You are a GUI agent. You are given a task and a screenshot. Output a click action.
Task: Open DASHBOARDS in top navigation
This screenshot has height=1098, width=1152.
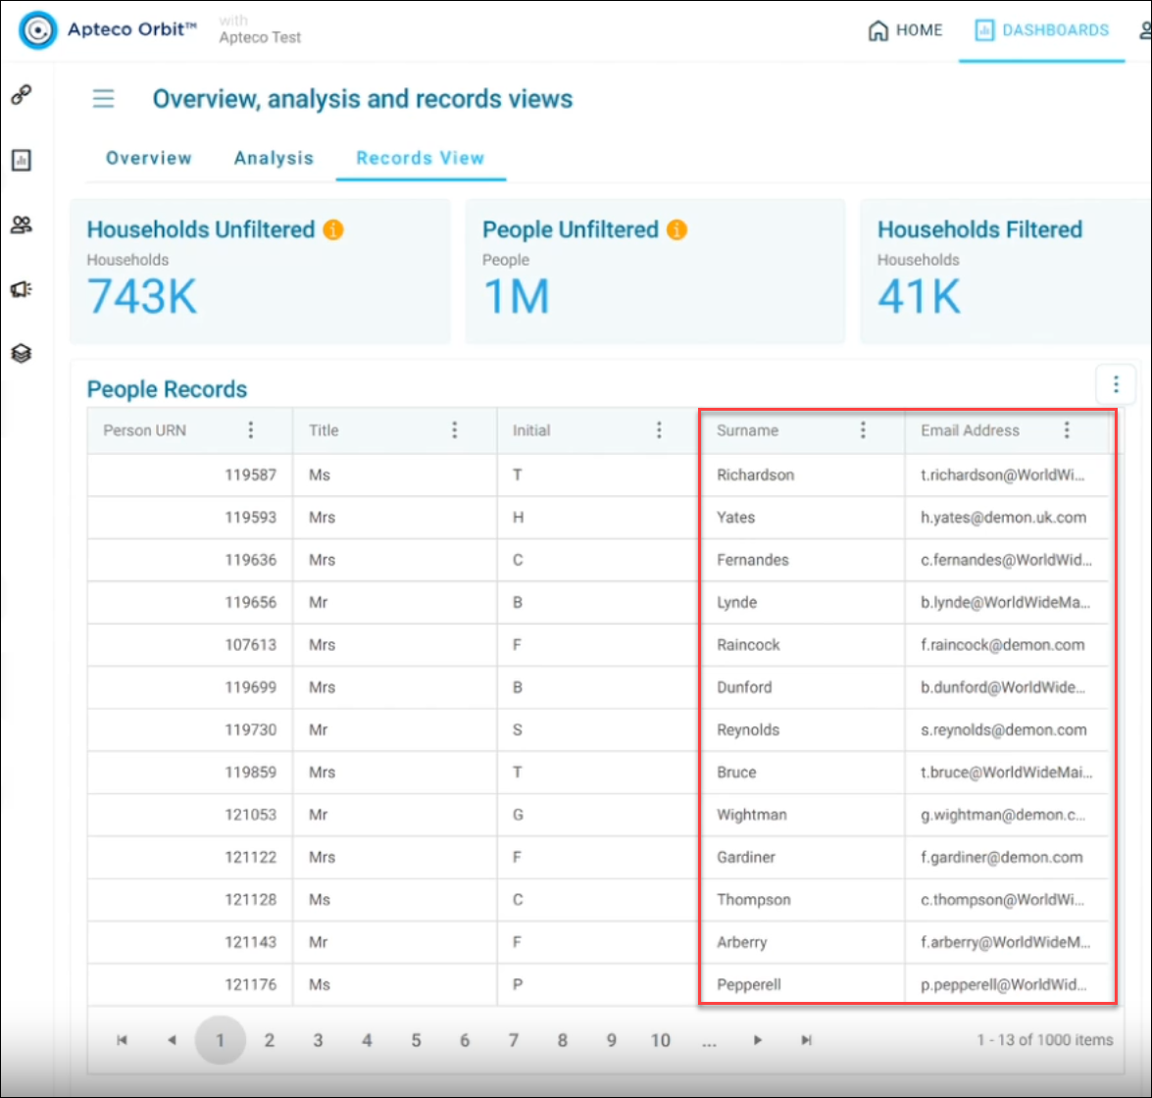1042,30
